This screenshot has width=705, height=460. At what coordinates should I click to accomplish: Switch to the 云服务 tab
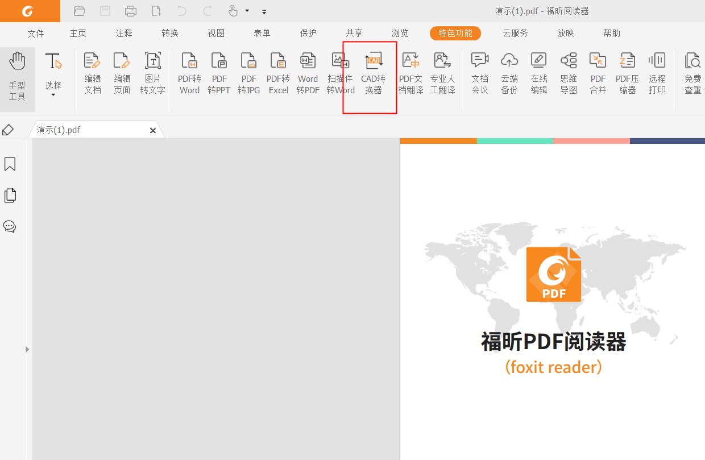(515, 34)
